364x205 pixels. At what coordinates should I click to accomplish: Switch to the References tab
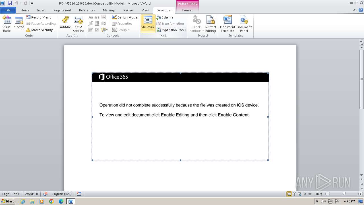[87, 10]
